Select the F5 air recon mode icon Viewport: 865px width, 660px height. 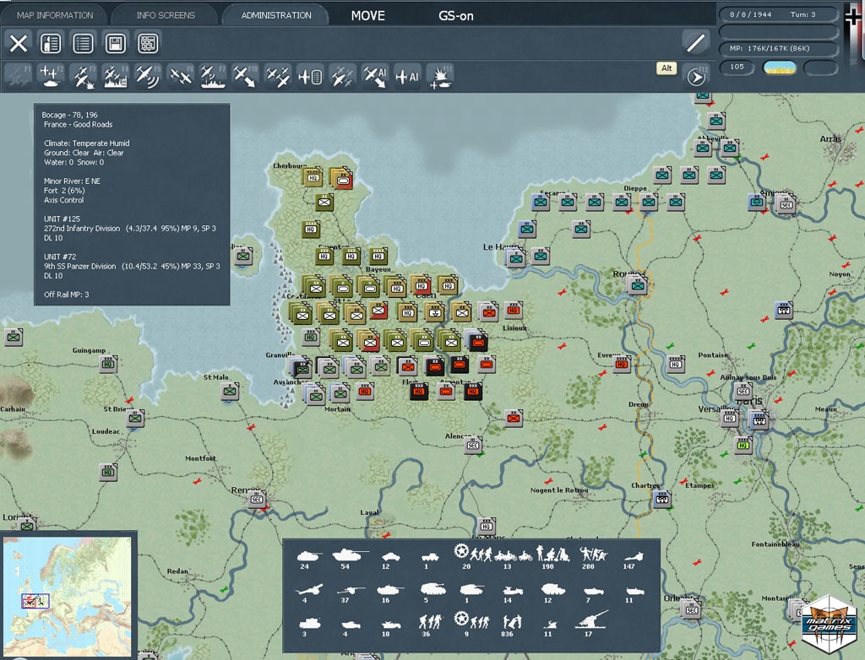click(147, 76)
